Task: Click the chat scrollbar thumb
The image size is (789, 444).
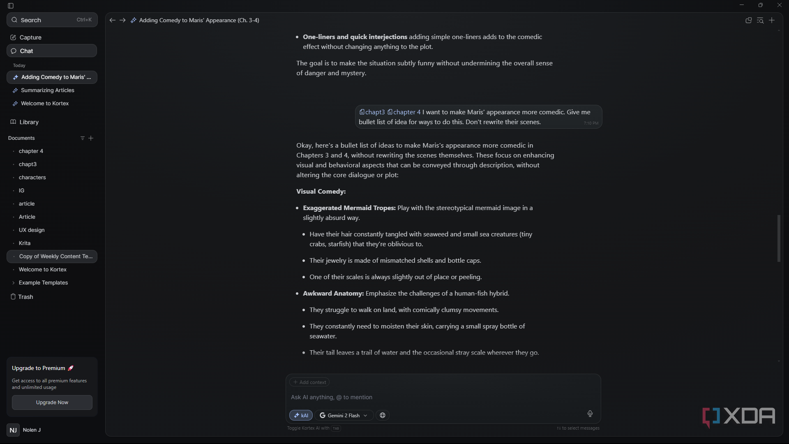Action: [779, 238]
